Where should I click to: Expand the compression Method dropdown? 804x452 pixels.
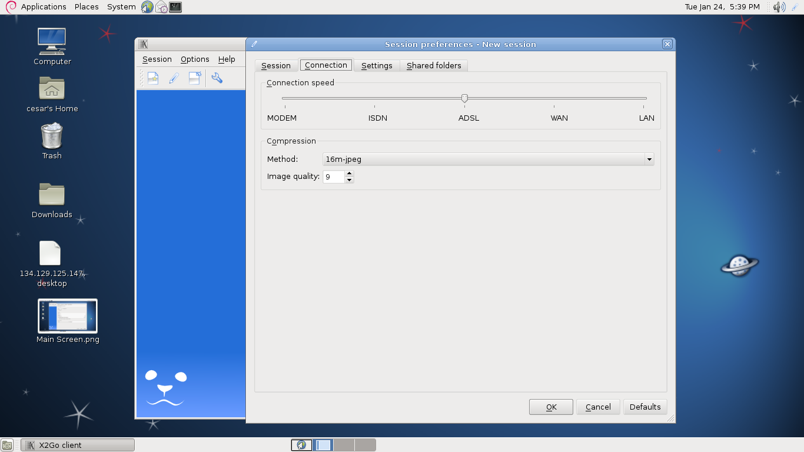(649, 159)
